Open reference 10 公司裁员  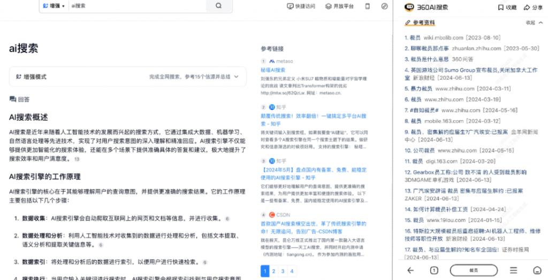(x=459, y=150)
